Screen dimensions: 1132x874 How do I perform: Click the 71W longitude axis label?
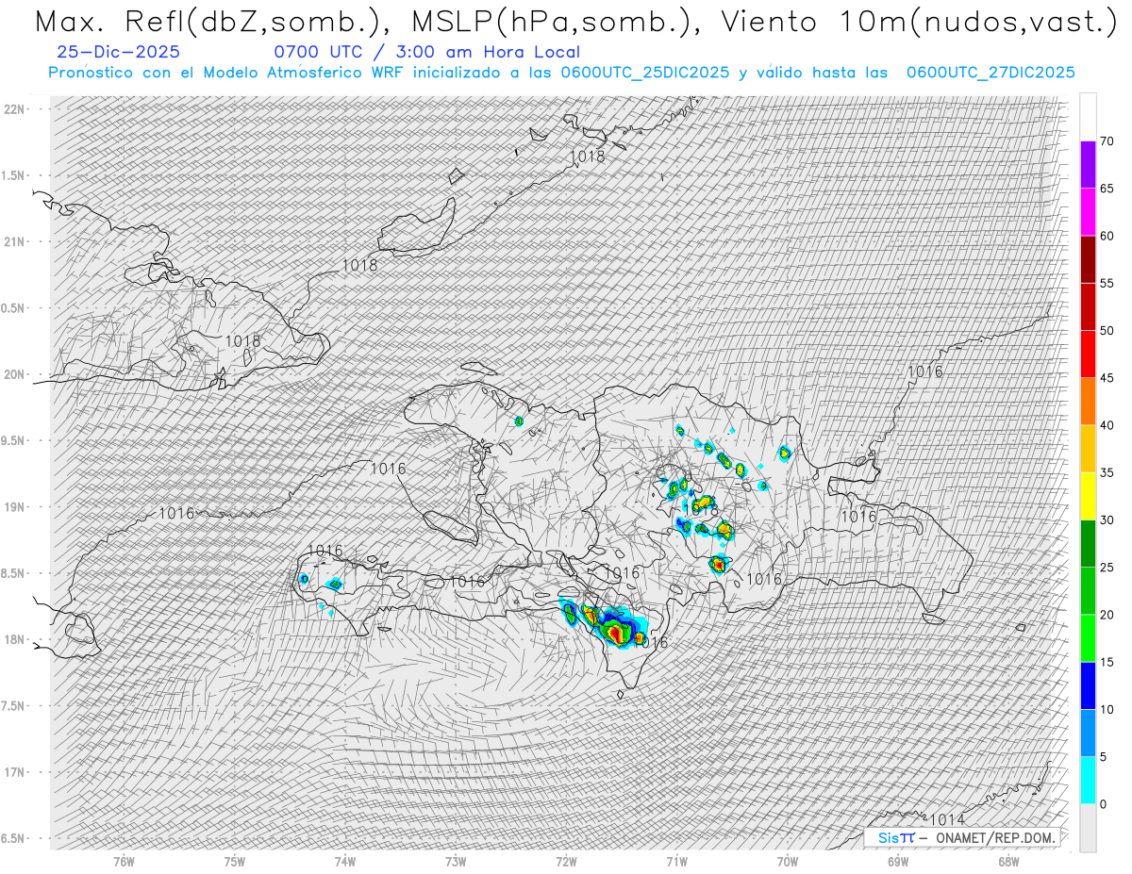[676, 861]
